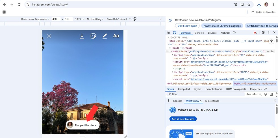Switch to the Elements tab
The width and height of the screenshot is (278, 138).
pyautogui.click(x=186, y=33)
